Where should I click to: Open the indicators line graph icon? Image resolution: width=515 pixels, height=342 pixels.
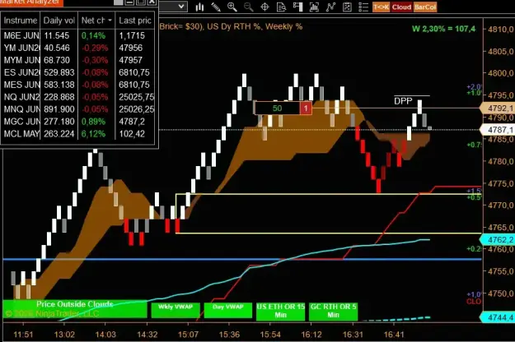click(330, 7)
